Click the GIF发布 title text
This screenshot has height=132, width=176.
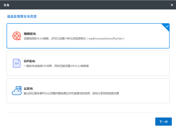click(29, 61)
